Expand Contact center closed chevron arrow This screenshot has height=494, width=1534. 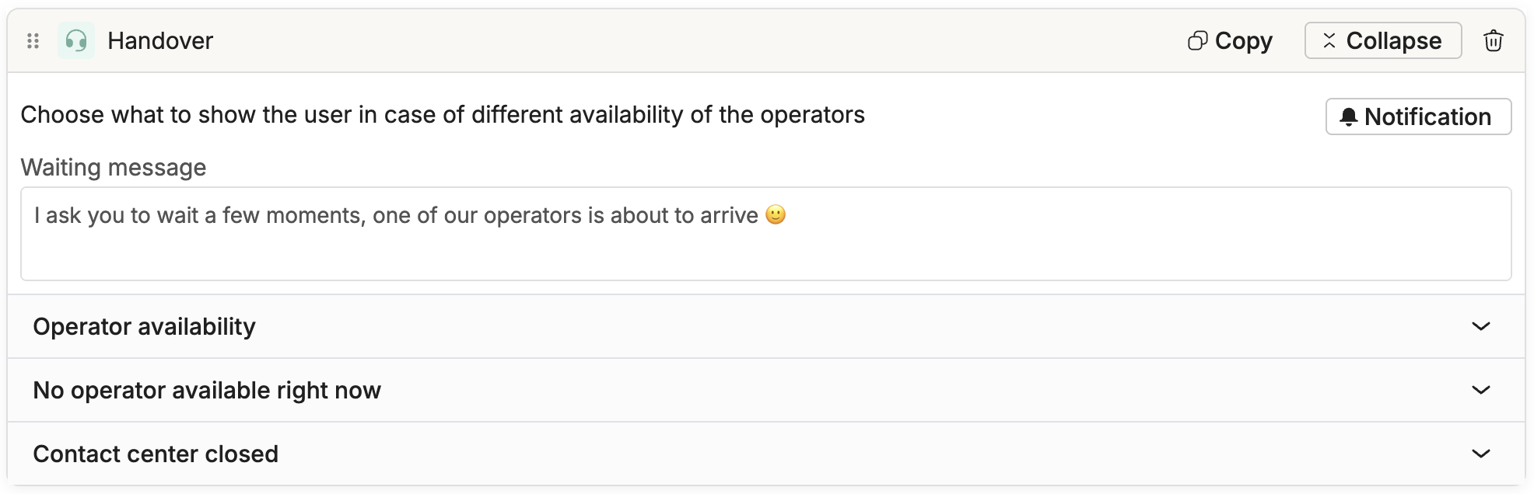click(1480, 454)
